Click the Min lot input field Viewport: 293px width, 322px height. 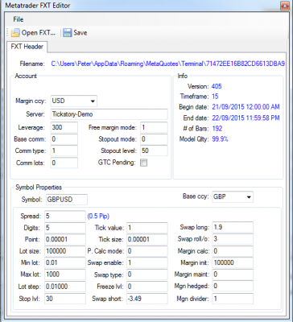point(65,262)
